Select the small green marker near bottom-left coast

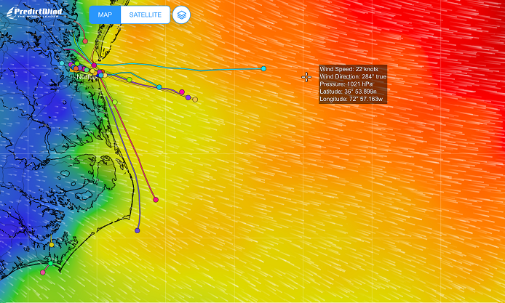click(x=51, y=264)
